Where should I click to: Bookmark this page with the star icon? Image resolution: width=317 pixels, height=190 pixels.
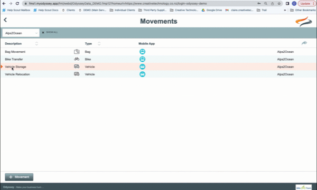tap(279, 4)
